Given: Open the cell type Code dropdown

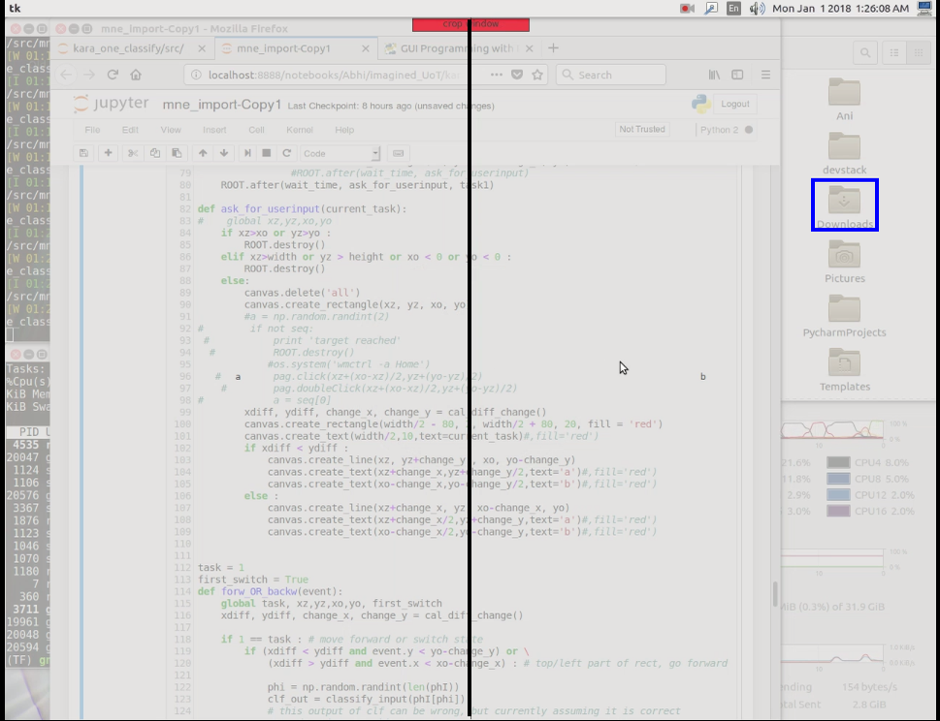Looking at the screenshot, I should pos(340,153).
